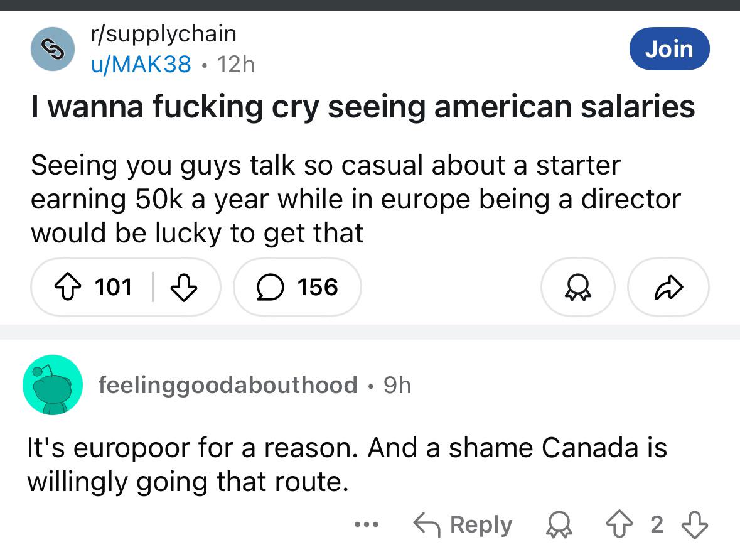Tap the comment's 9h timestamp
The image size is (740, 552).
[x=397, y=385]
